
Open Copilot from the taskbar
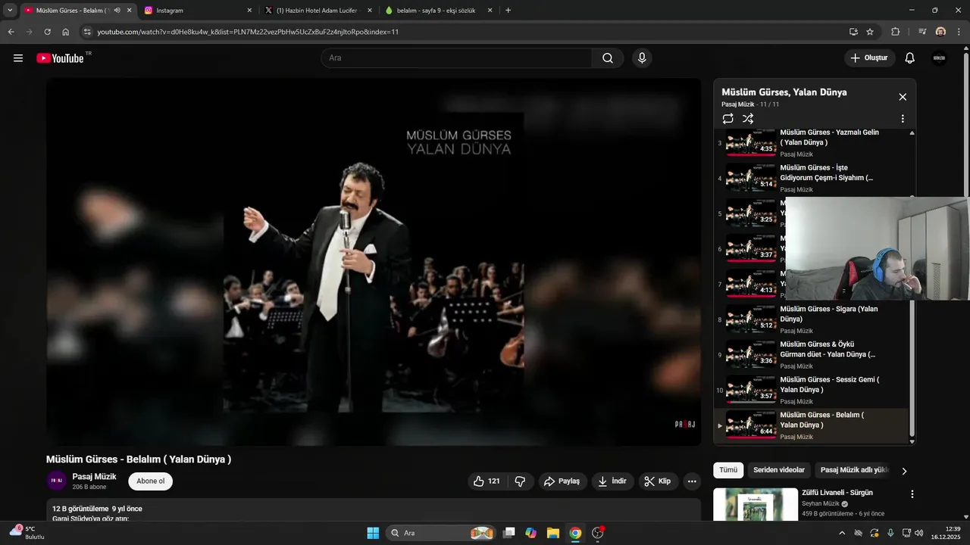click(531, 533)
